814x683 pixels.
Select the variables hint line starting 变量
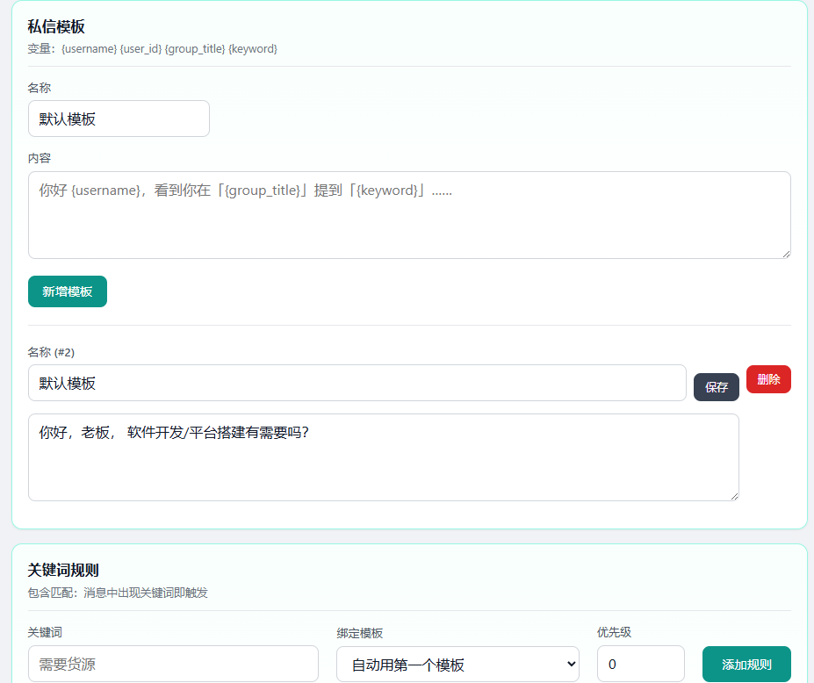(153, 49)
